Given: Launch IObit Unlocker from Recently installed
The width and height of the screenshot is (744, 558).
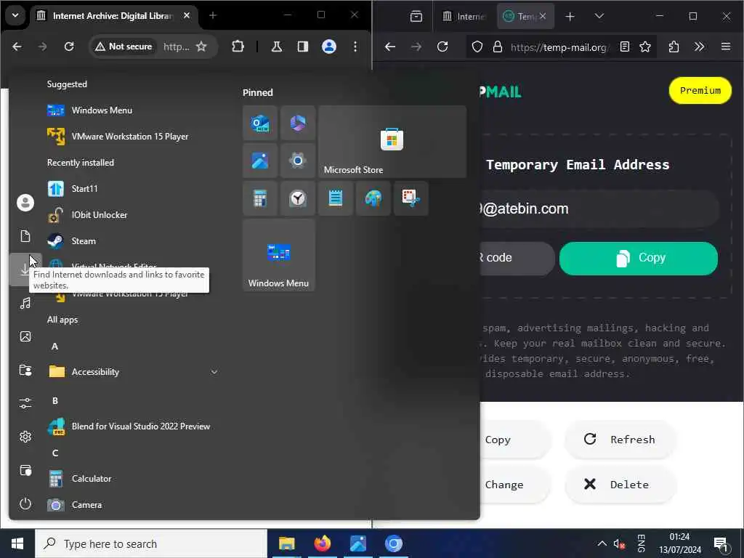Looking at the screenshot, I should [132, 214].
